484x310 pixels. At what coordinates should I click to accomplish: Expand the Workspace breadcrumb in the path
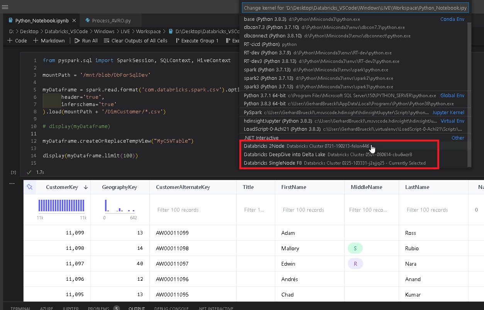click(x=148, y=31)
